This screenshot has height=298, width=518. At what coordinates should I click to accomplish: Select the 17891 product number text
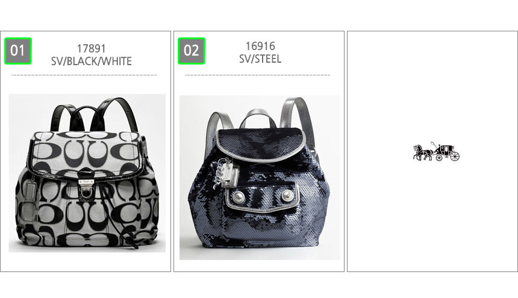point(91,49)
